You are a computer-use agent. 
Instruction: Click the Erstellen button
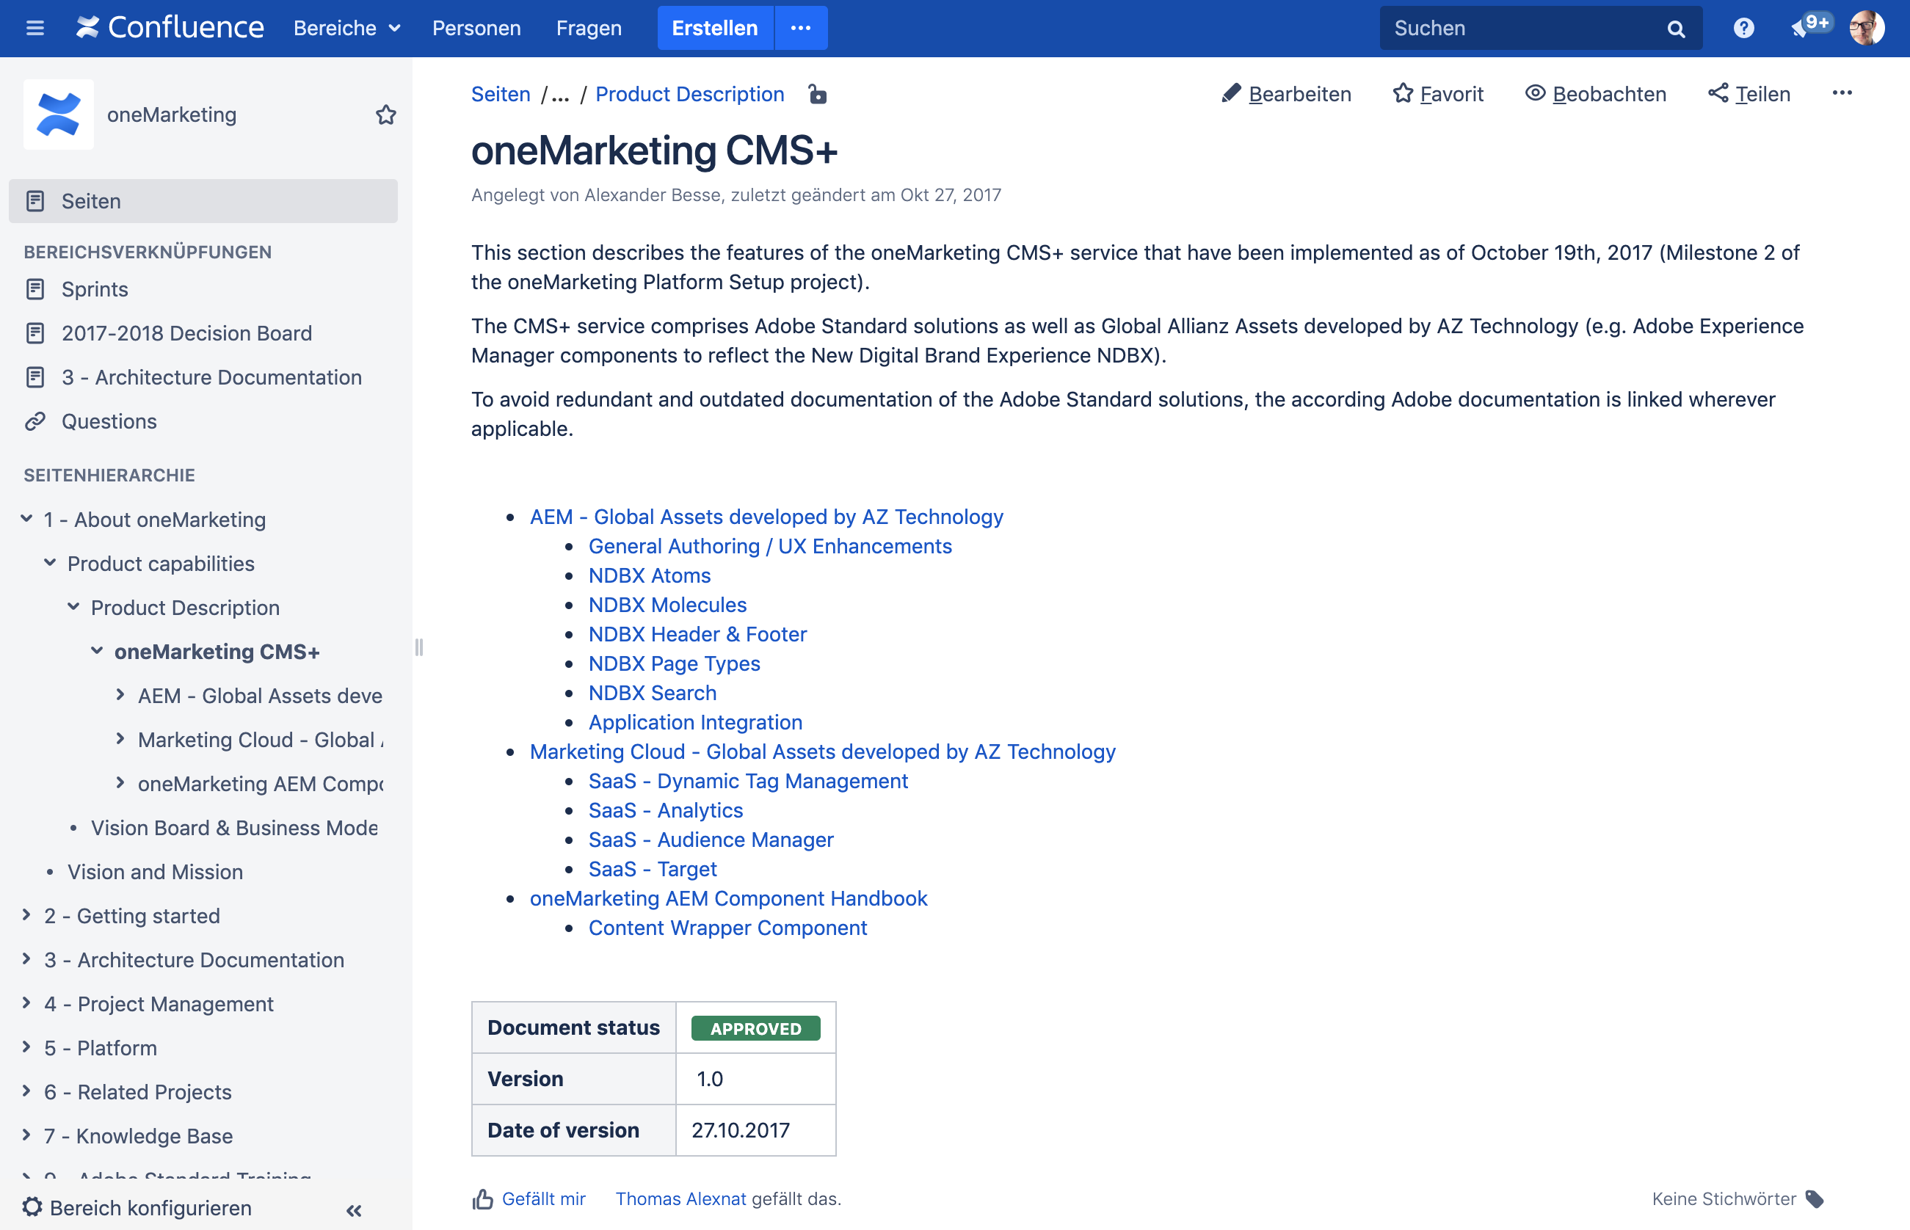(715, 28)
